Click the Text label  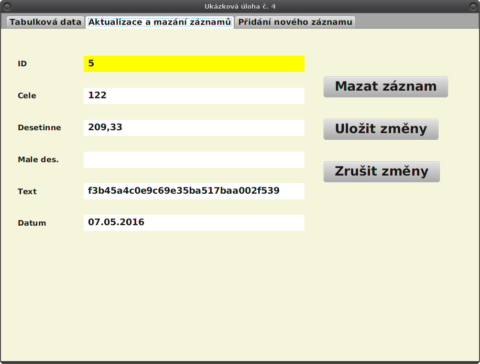point(27,191)
